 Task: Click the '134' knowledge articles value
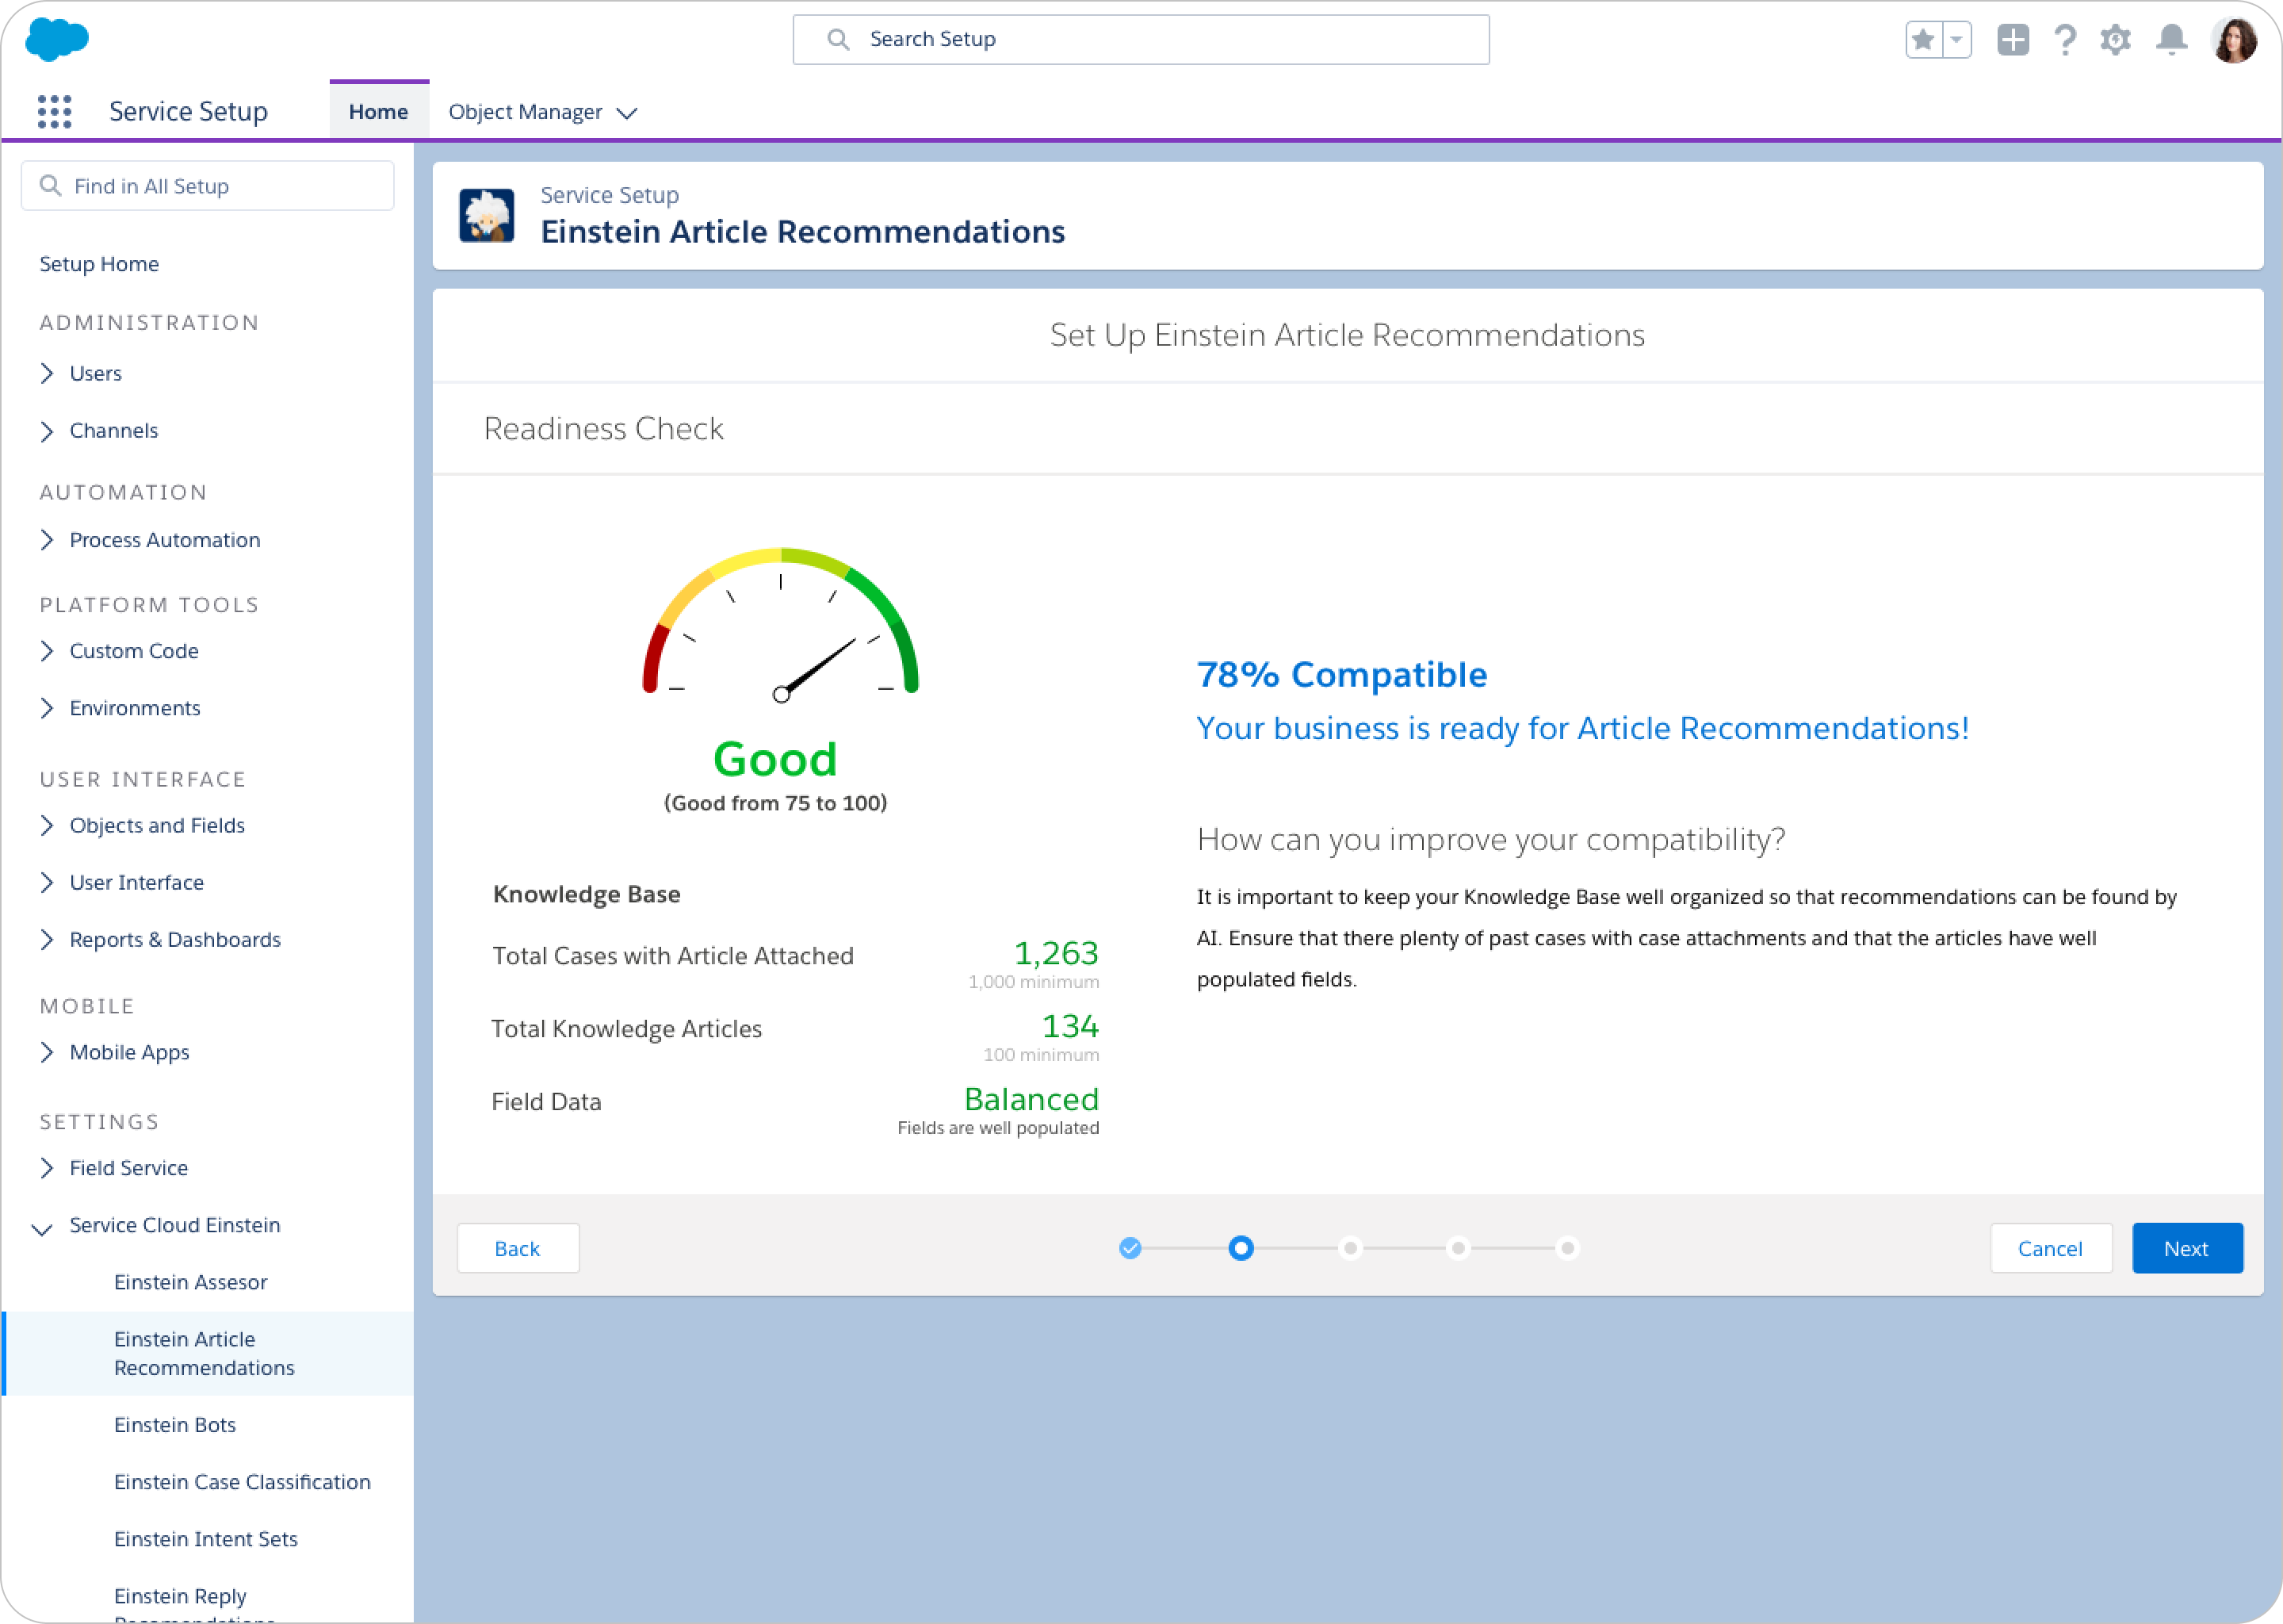(1069, 1026)
